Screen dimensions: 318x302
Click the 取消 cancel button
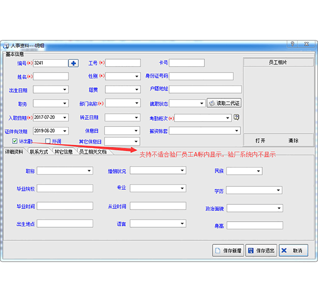point(293,251)
